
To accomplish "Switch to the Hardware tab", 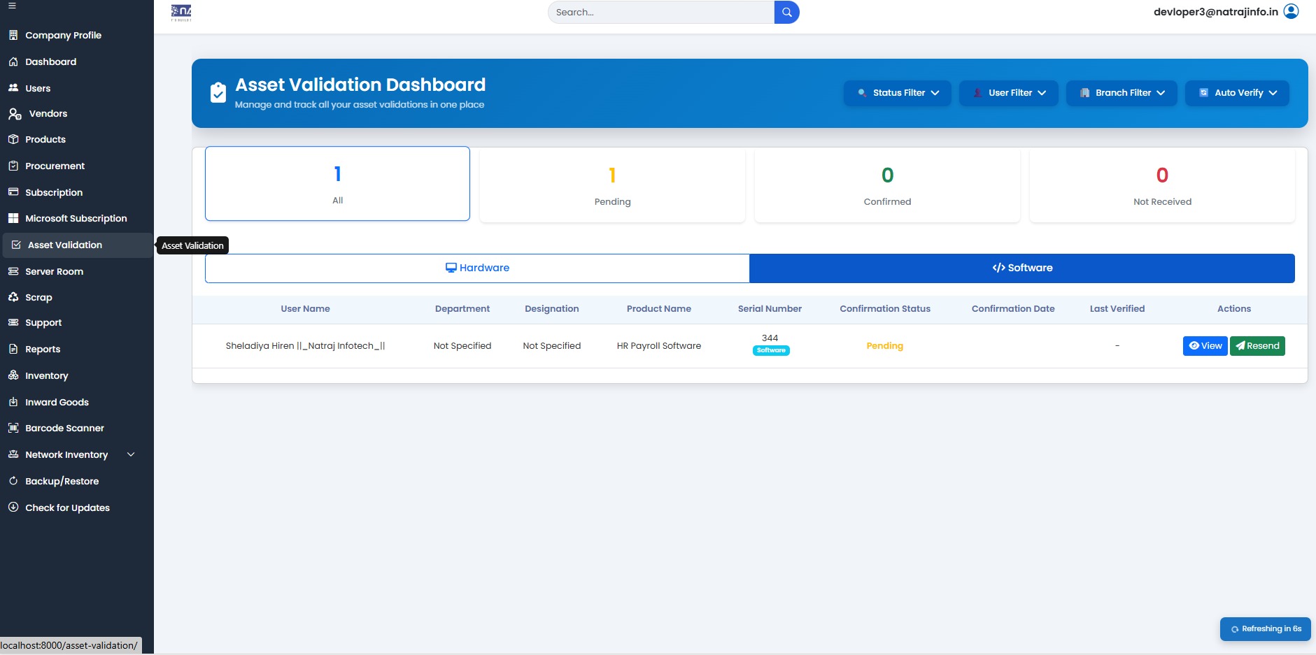I will pos(477,268).
